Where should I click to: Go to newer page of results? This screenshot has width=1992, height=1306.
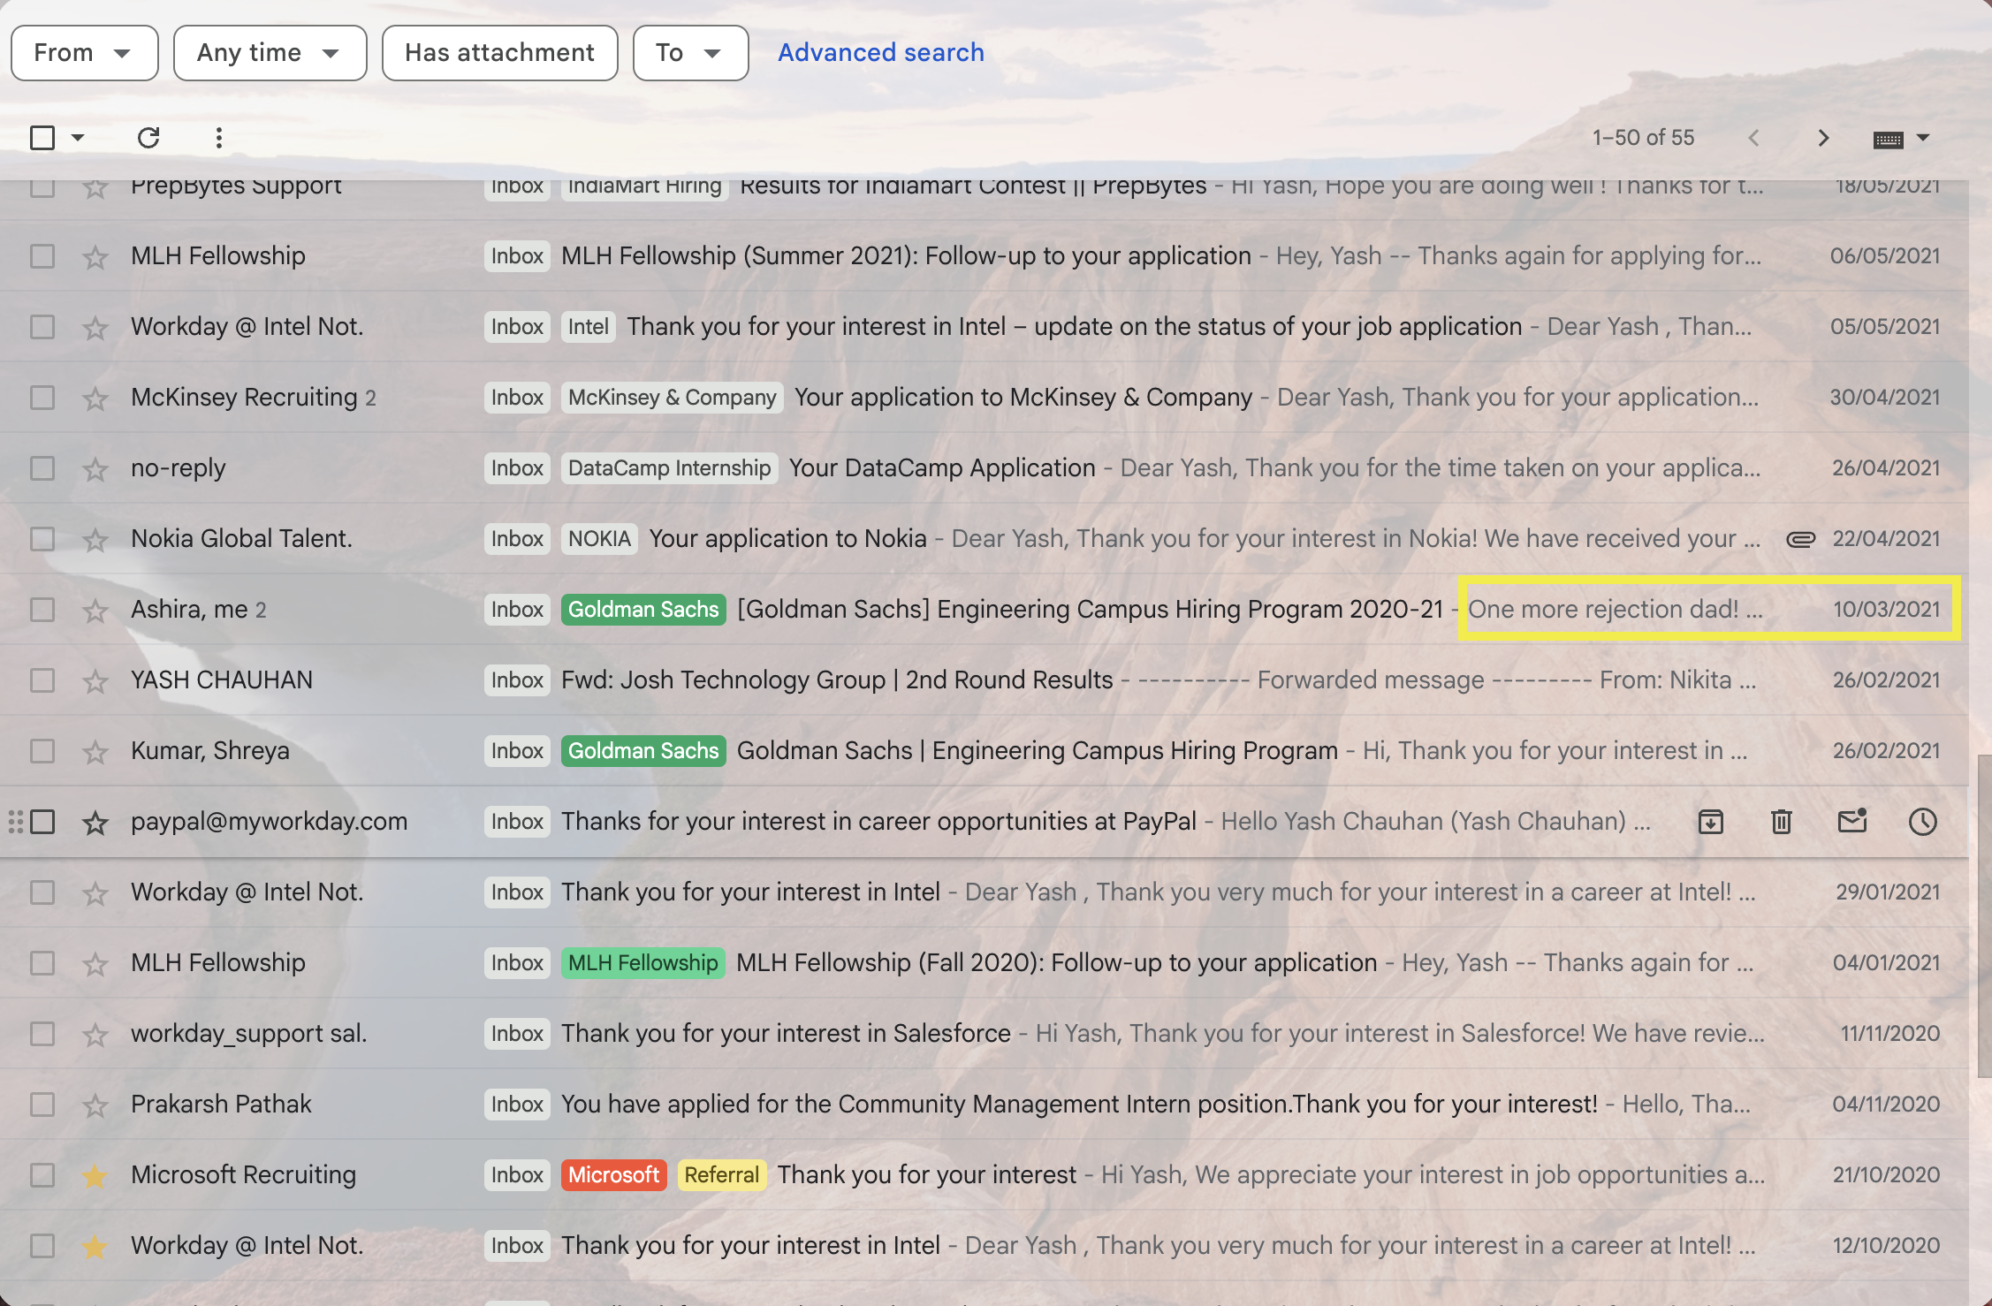[1754, 138]
